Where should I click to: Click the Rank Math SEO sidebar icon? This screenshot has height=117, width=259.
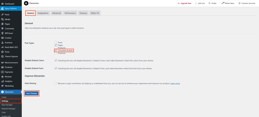[x=2, y=47]
